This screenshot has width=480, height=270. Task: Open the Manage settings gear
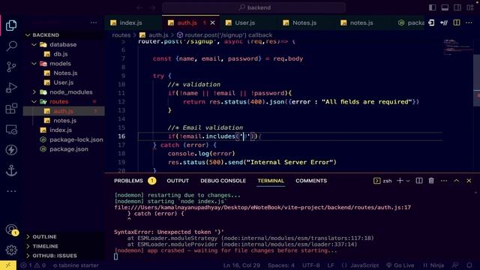pyautogui.click(x=11, y=250)
